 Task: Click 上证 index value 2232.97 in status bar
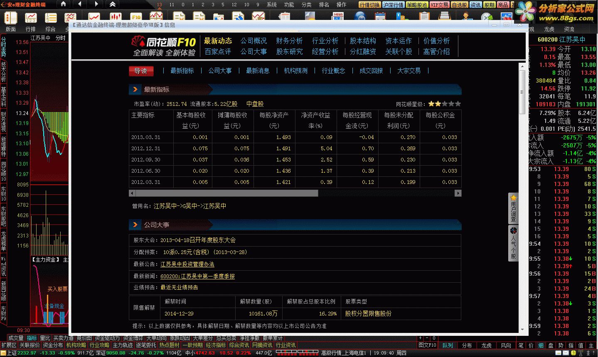point(27,353)
